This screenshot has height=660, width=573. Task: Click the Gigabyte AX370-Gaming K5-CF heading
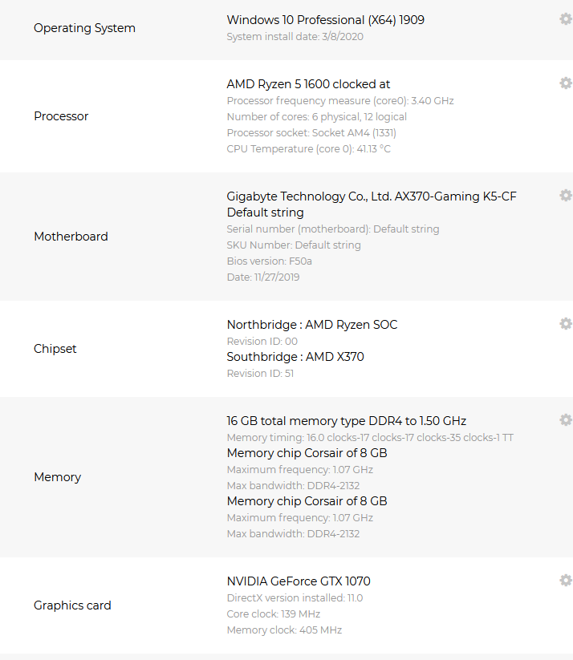tap(372, 196)
